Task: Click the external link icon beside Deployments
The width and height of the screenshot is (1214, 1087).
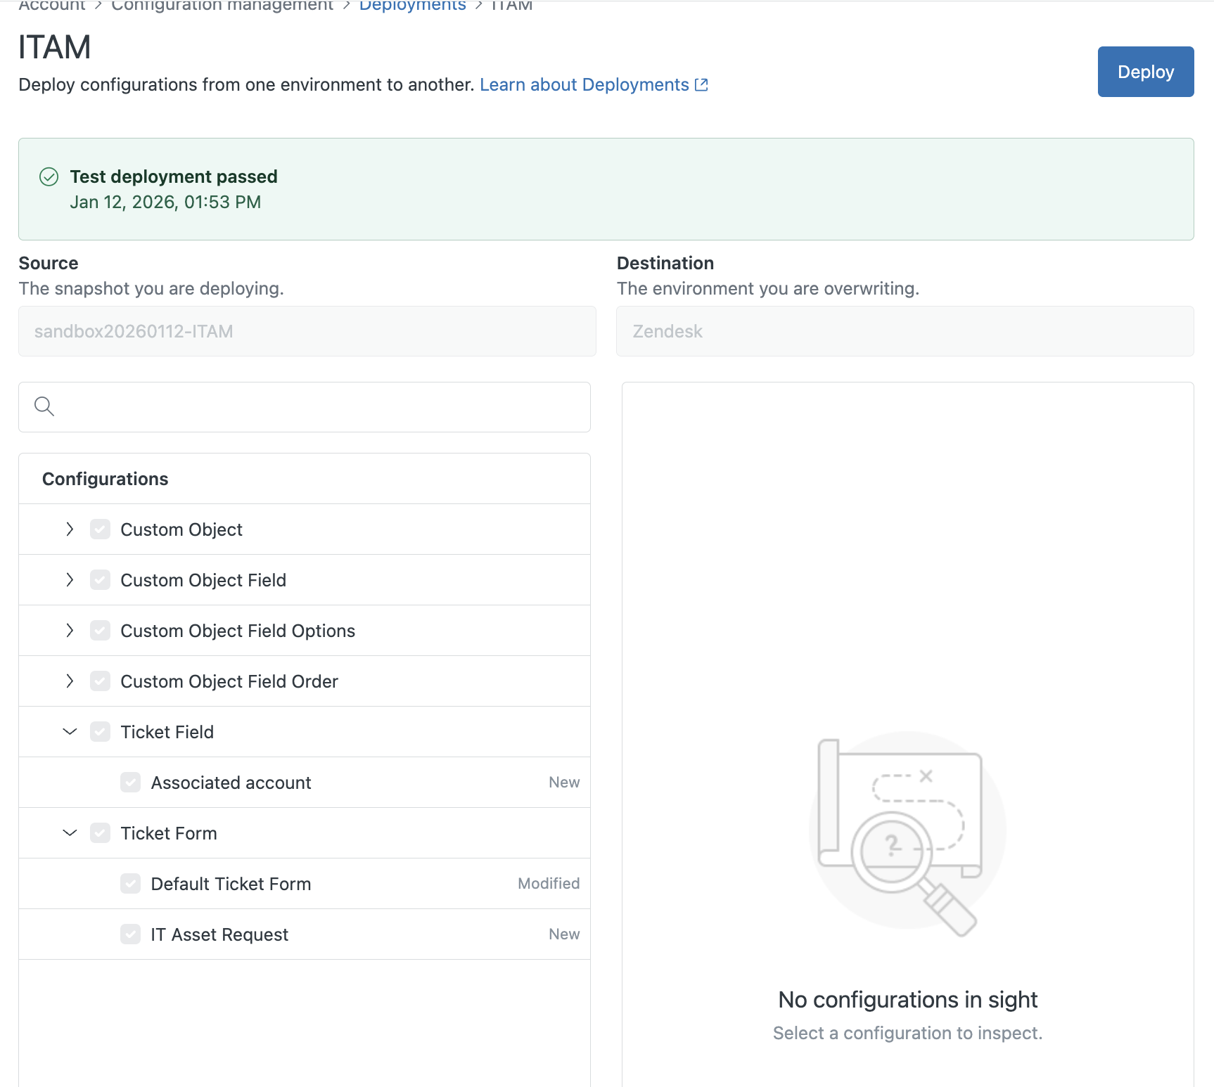Action: coord(701,85)
